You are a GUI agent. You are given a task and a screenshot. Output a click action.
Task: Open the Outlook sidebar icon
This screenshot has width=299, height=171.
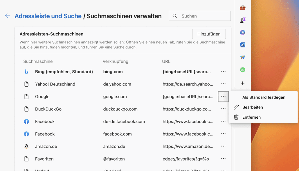243,45
